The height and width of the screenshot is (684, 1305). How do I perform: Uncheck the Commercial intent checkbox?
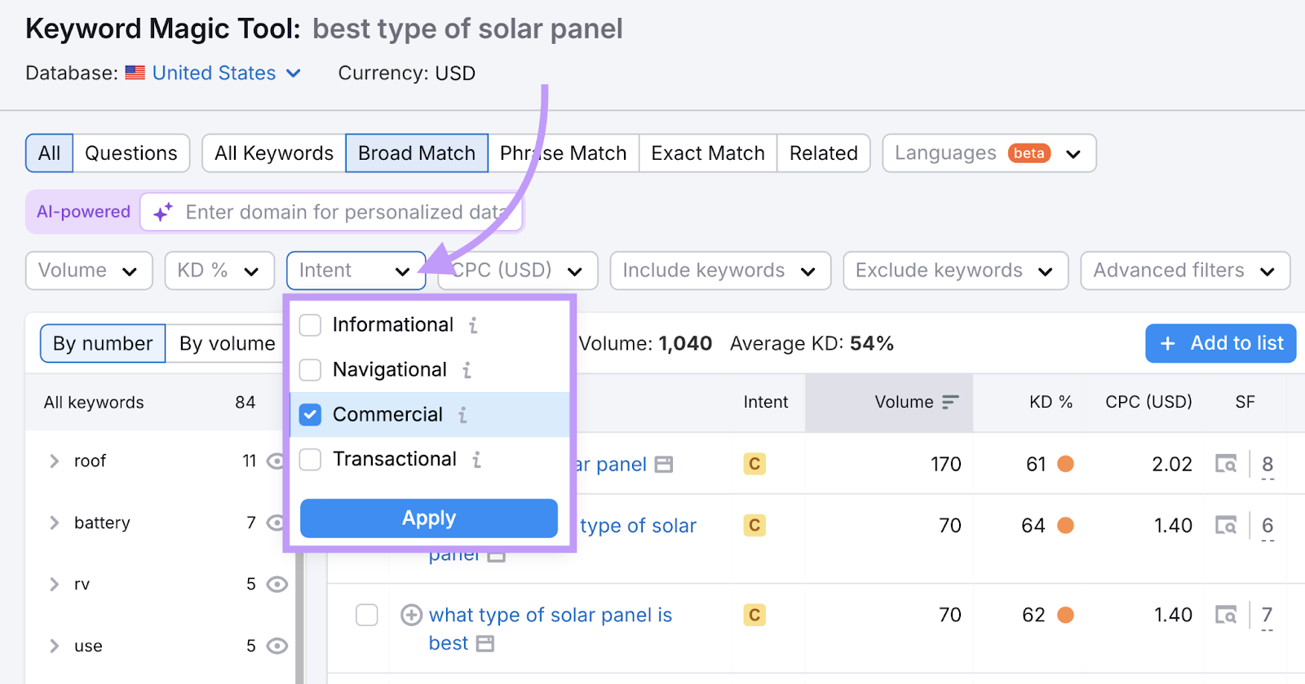[x=310, y=414]
